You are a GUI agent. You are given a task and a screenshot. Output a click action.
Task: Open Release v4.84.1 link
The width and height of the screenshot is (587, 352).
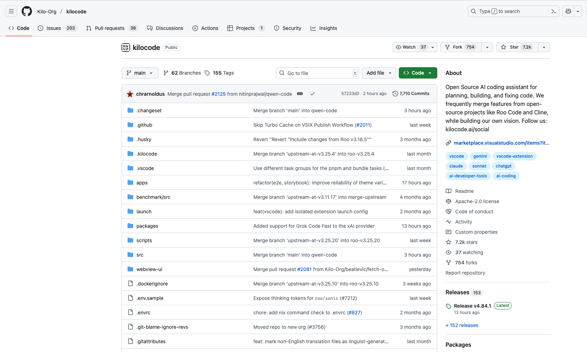pyautogui.click(x=472, y=306)
